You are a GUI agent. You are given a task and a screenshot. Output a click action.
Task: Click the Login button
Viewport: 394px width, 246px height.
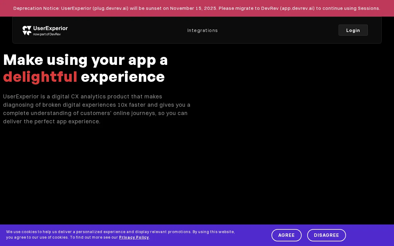click(353, 30)
